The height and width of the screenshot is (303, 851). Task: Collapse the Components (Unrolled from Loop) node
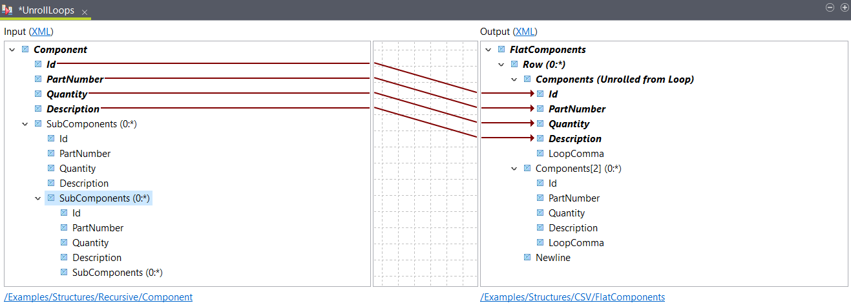point(514,79)
